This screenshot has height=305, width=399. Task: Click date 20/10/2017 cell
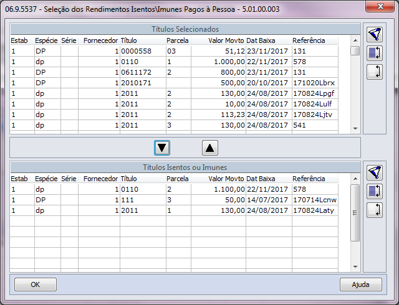(x=269, y=83)
